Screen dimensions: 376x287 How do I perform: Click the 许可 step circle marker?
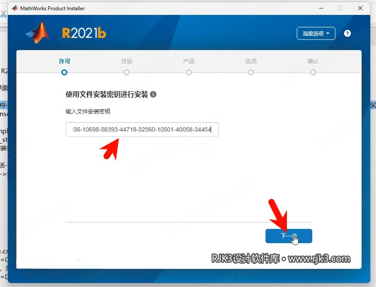click(64, 72)
